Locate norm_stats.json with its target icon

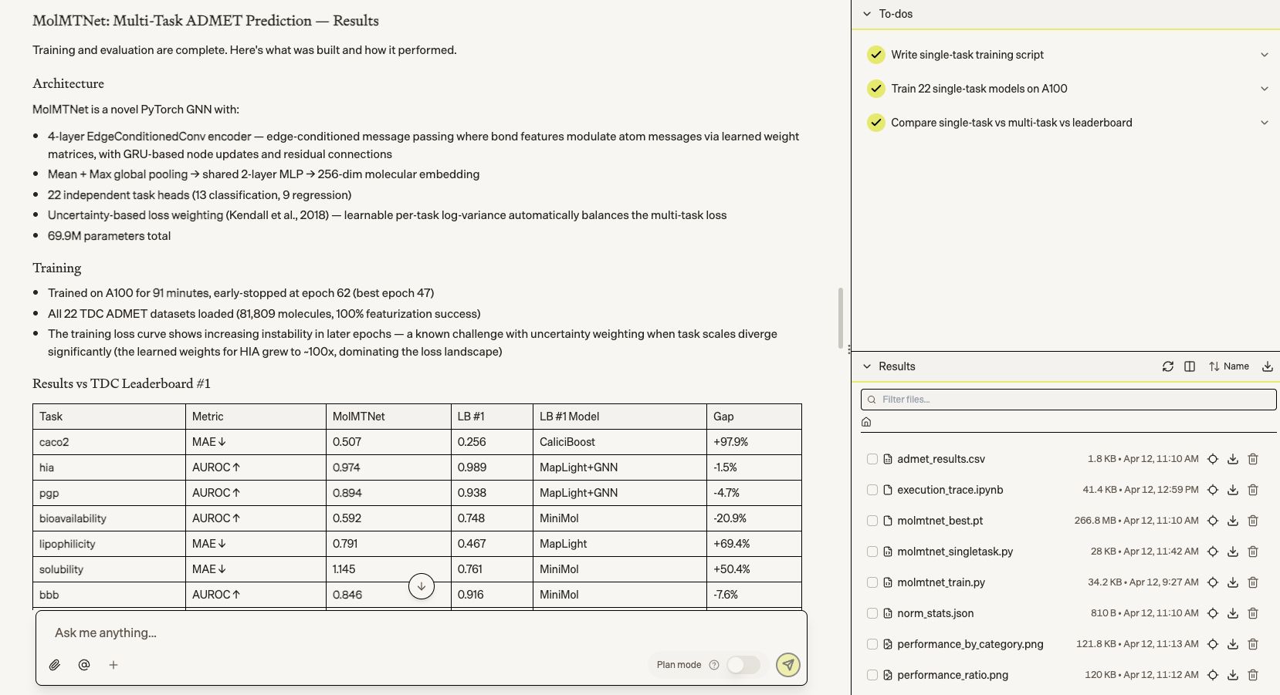[1213, 613]
